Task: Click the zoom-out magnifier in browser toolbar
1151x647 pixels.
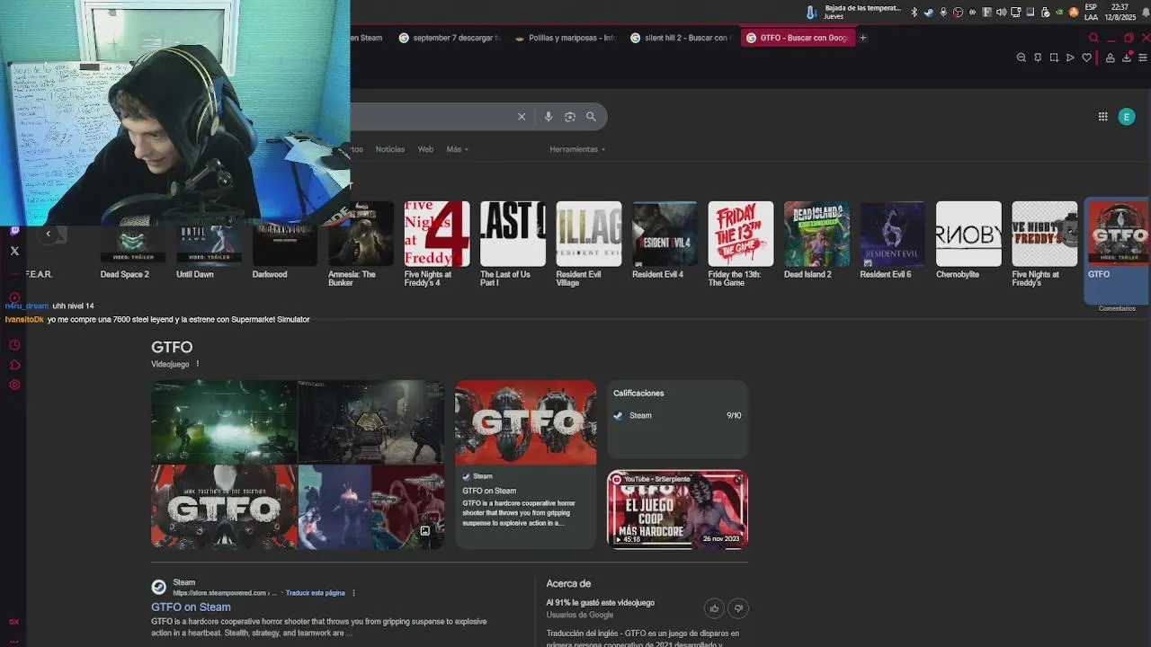Action: tap(1022, 58)
